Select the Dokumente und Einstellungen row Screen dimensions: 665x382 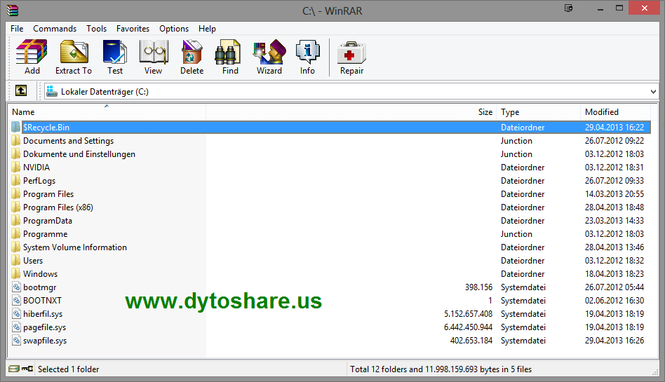pos(331,154)
